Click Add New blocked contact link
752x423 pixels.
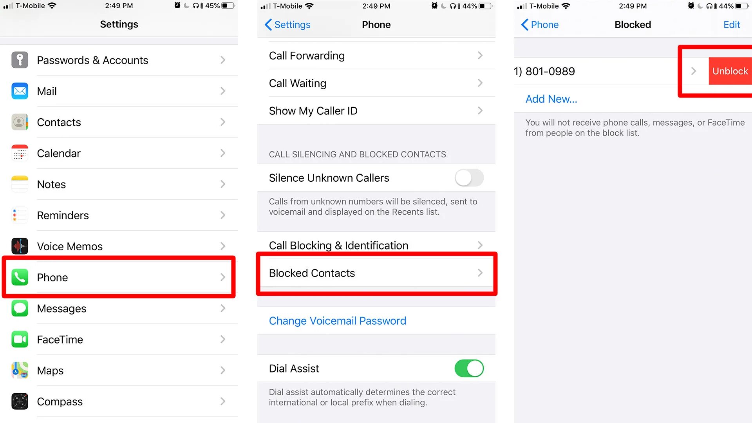[x=551, y=99]
